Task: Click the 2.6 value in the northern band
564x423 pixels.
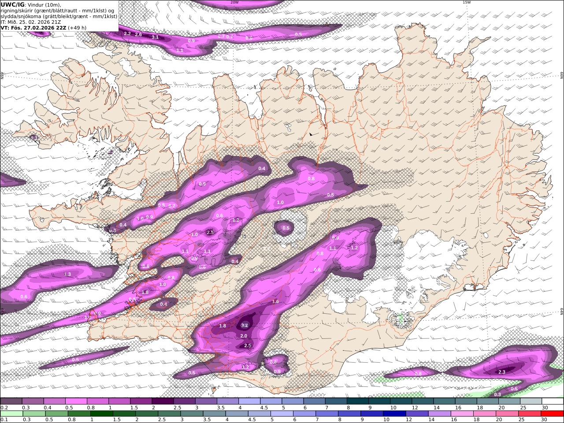Action: 138,34
